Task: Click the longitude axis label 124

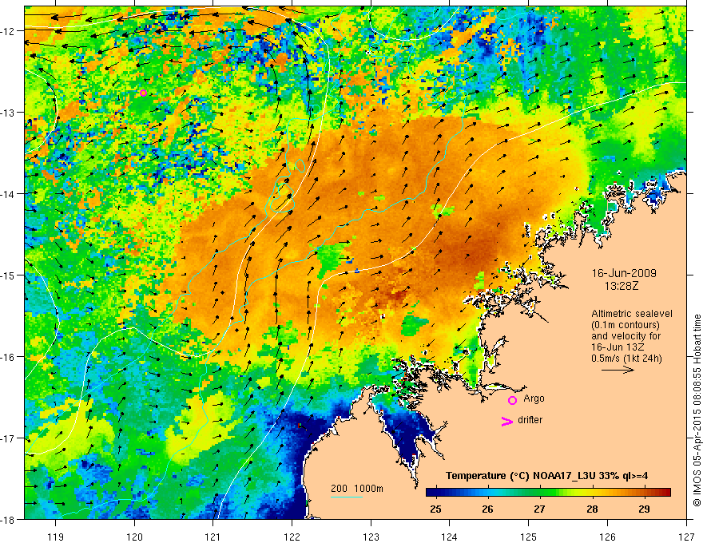Action: pos(450,537)
